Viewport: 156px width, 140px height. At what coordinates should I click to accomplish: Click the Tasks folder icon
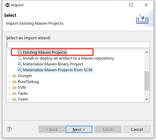tap(15, 93)
